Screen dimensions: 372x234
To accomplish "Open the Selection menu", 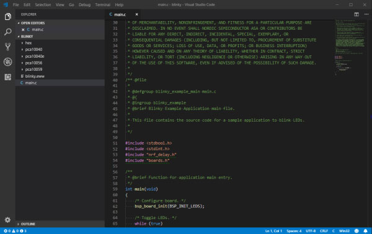I will pyautogui.click(x=43, y=5).
